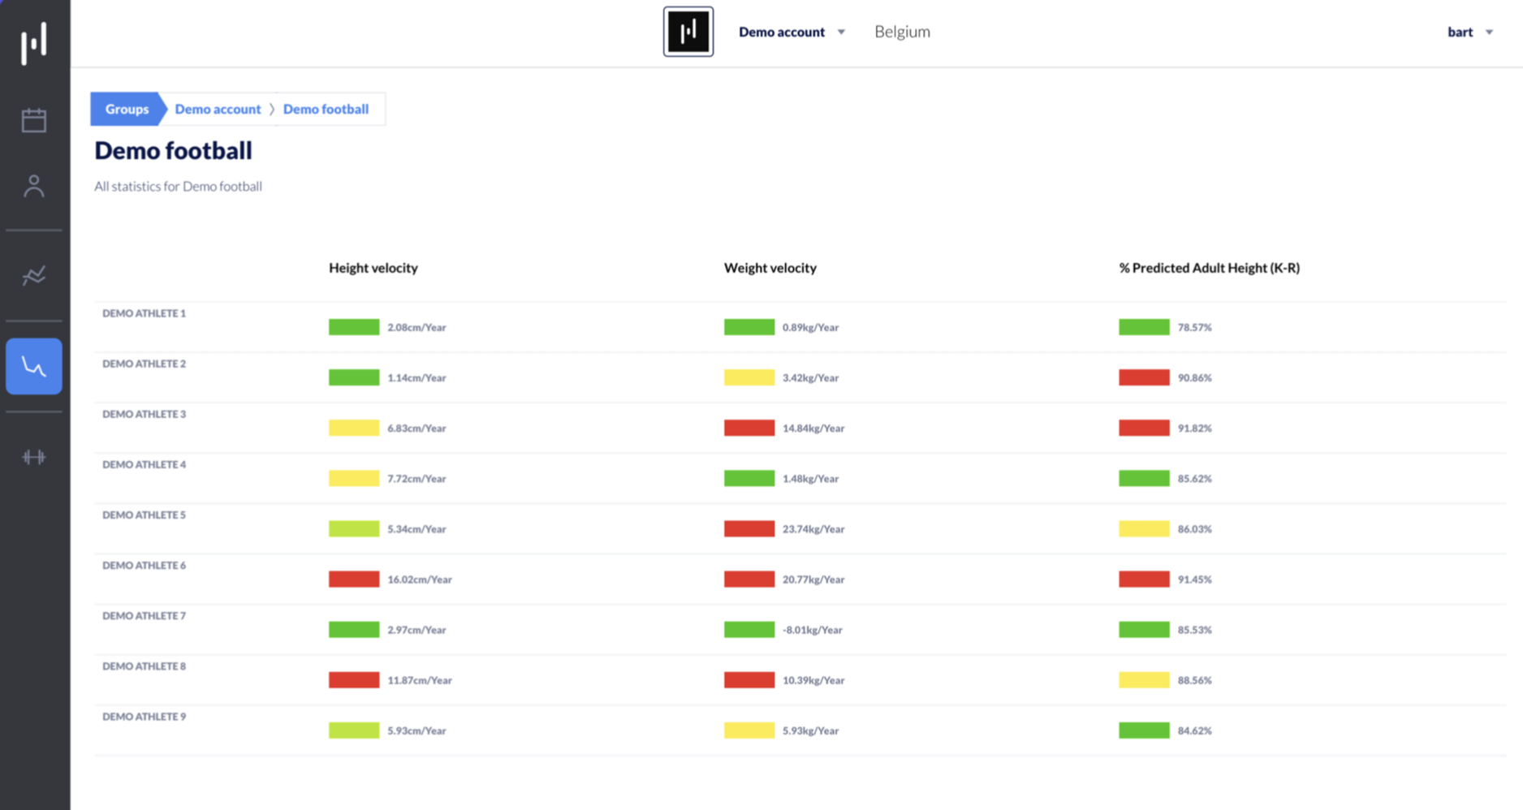Click the app logo at the sidebar top
The height and width of the screenshot is (810, 1523).
tap(34, 42)
